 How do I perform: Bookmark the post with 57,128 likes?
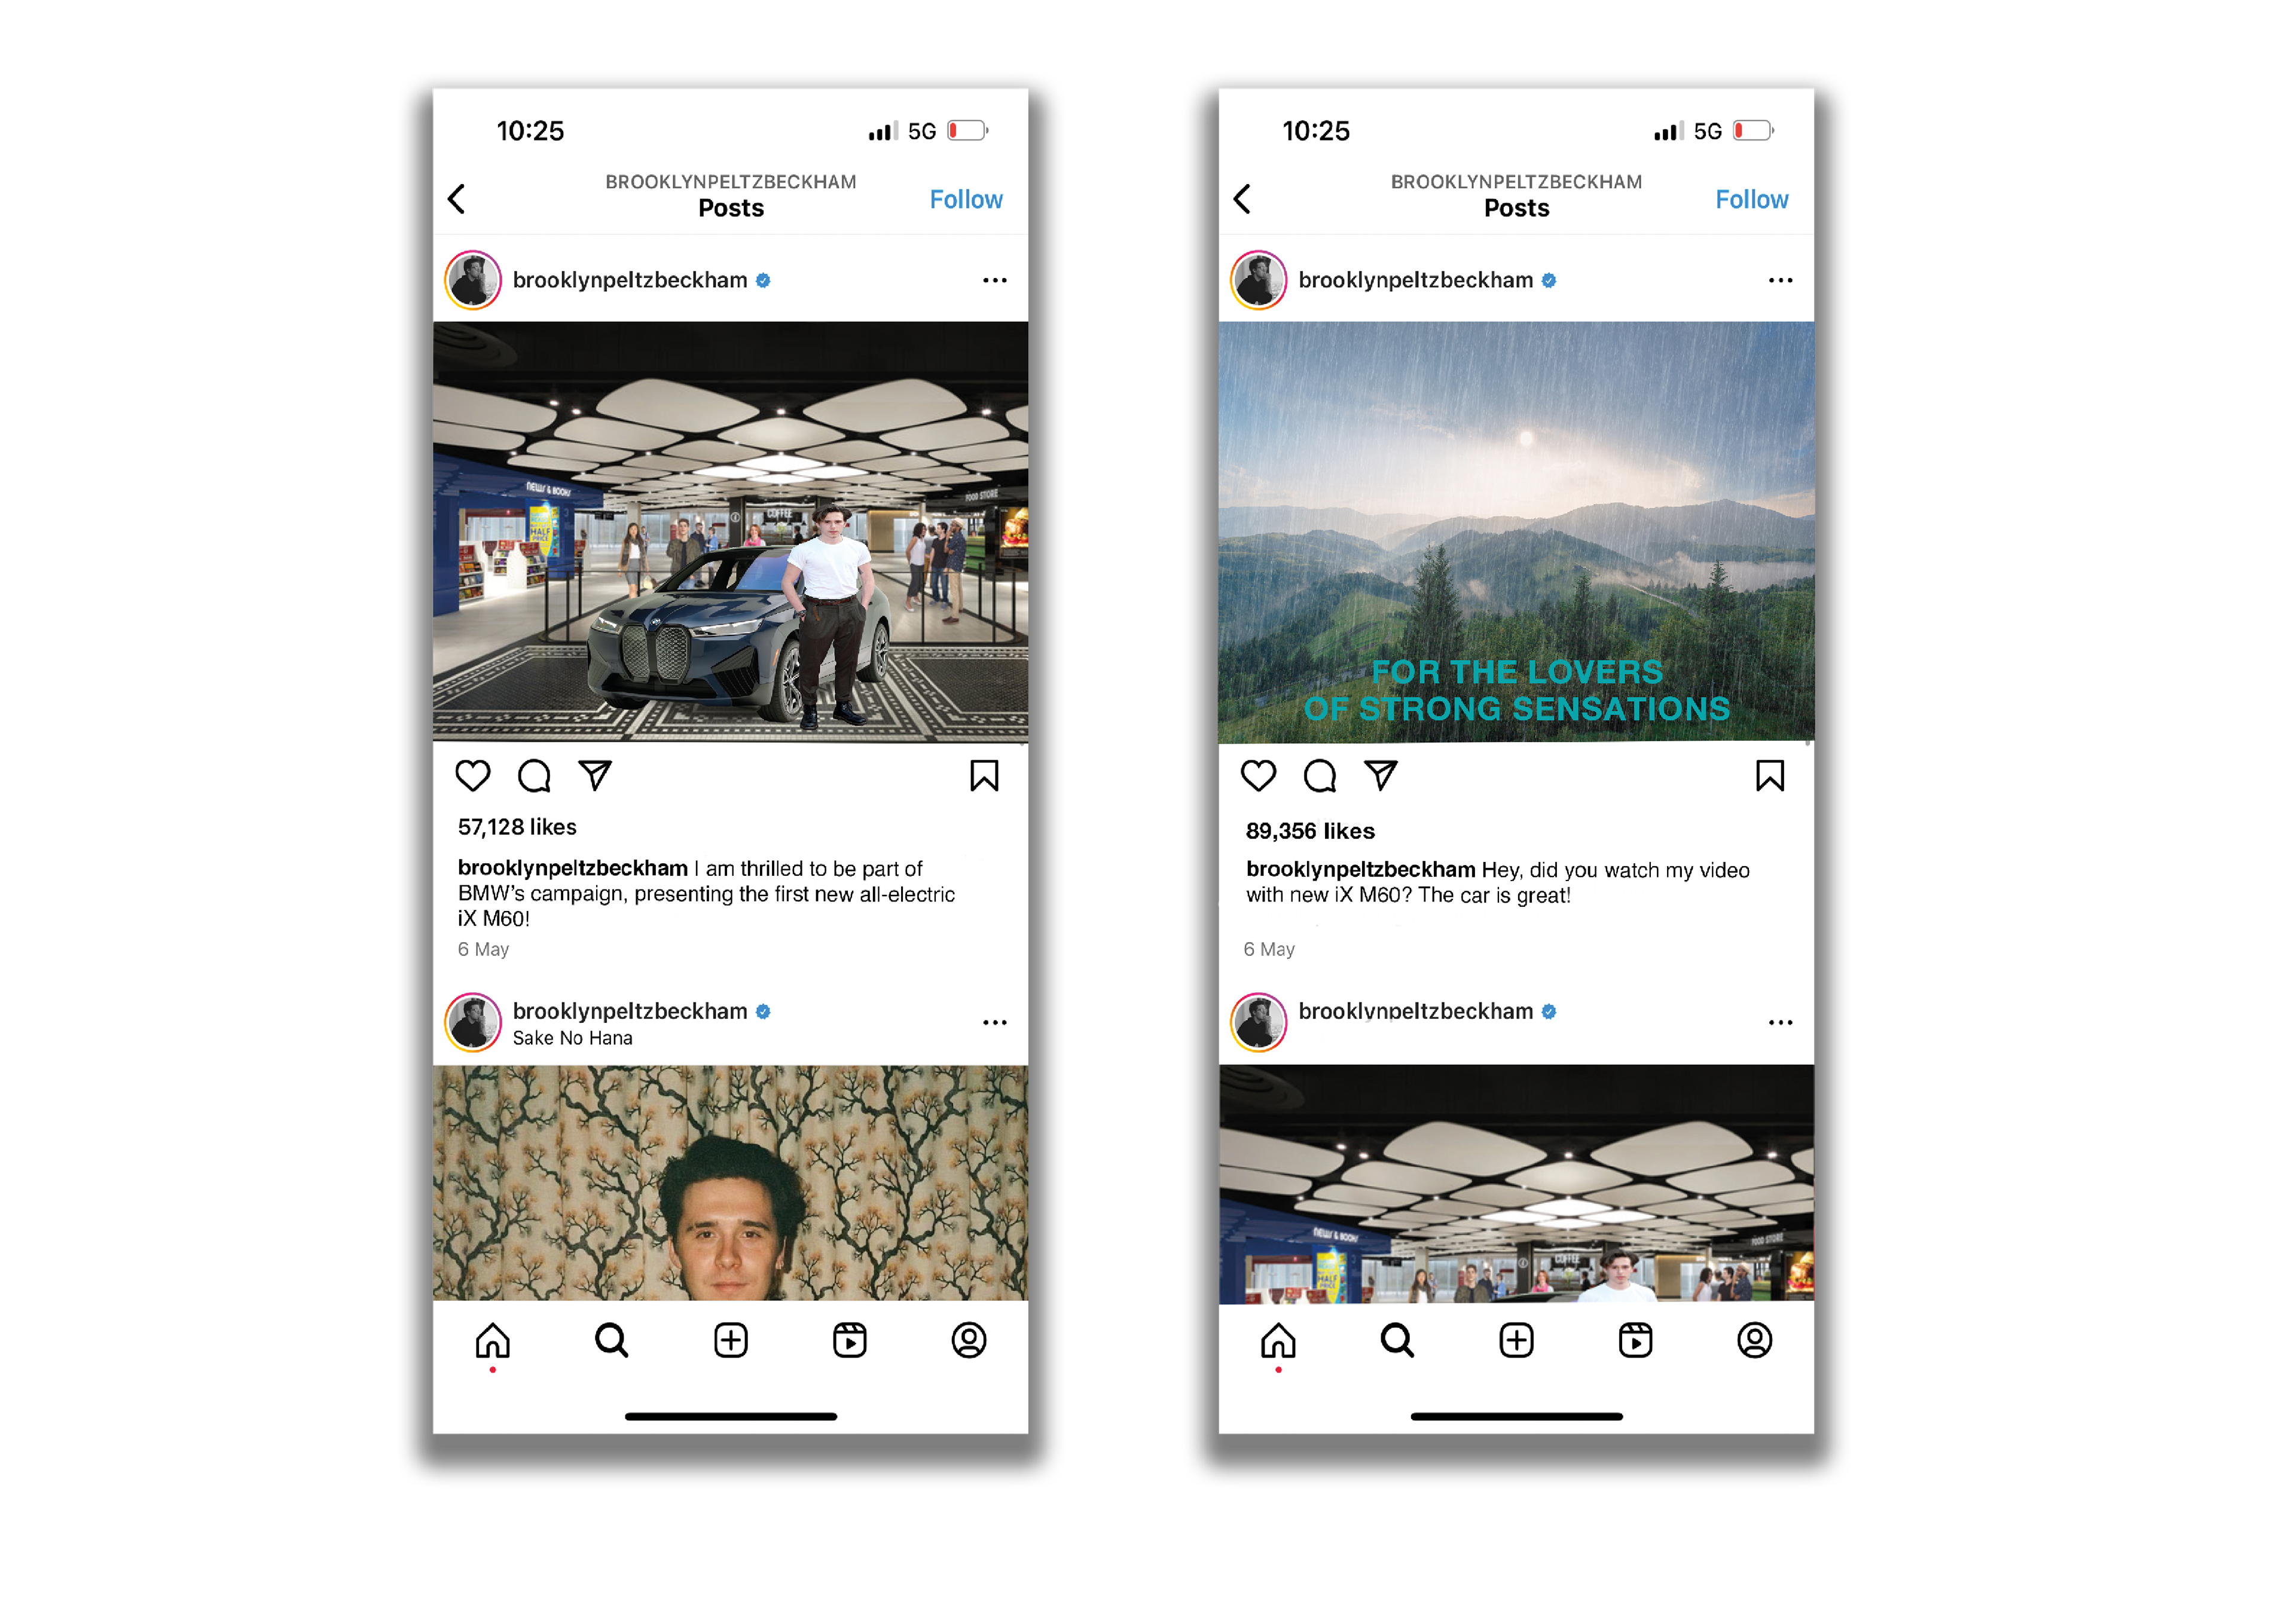coord(984,776)
